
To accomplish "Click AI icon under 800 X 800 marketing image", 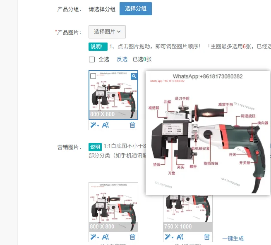I will pos(105,237).
